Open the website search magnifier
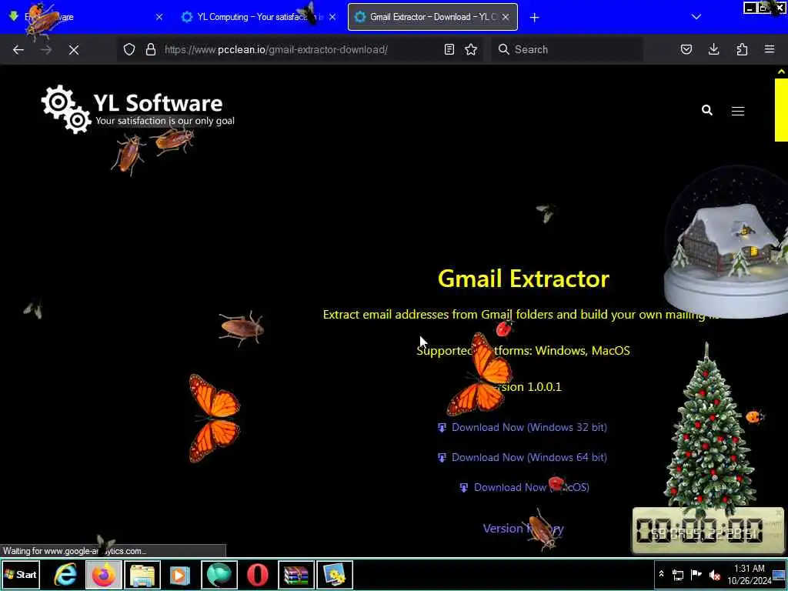 pos(707,110)
